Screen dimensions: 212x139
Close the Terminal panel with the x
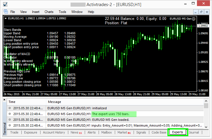point(4,99)
